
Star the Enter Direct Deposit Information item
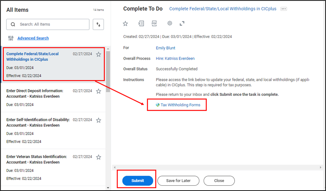point(99,91)
